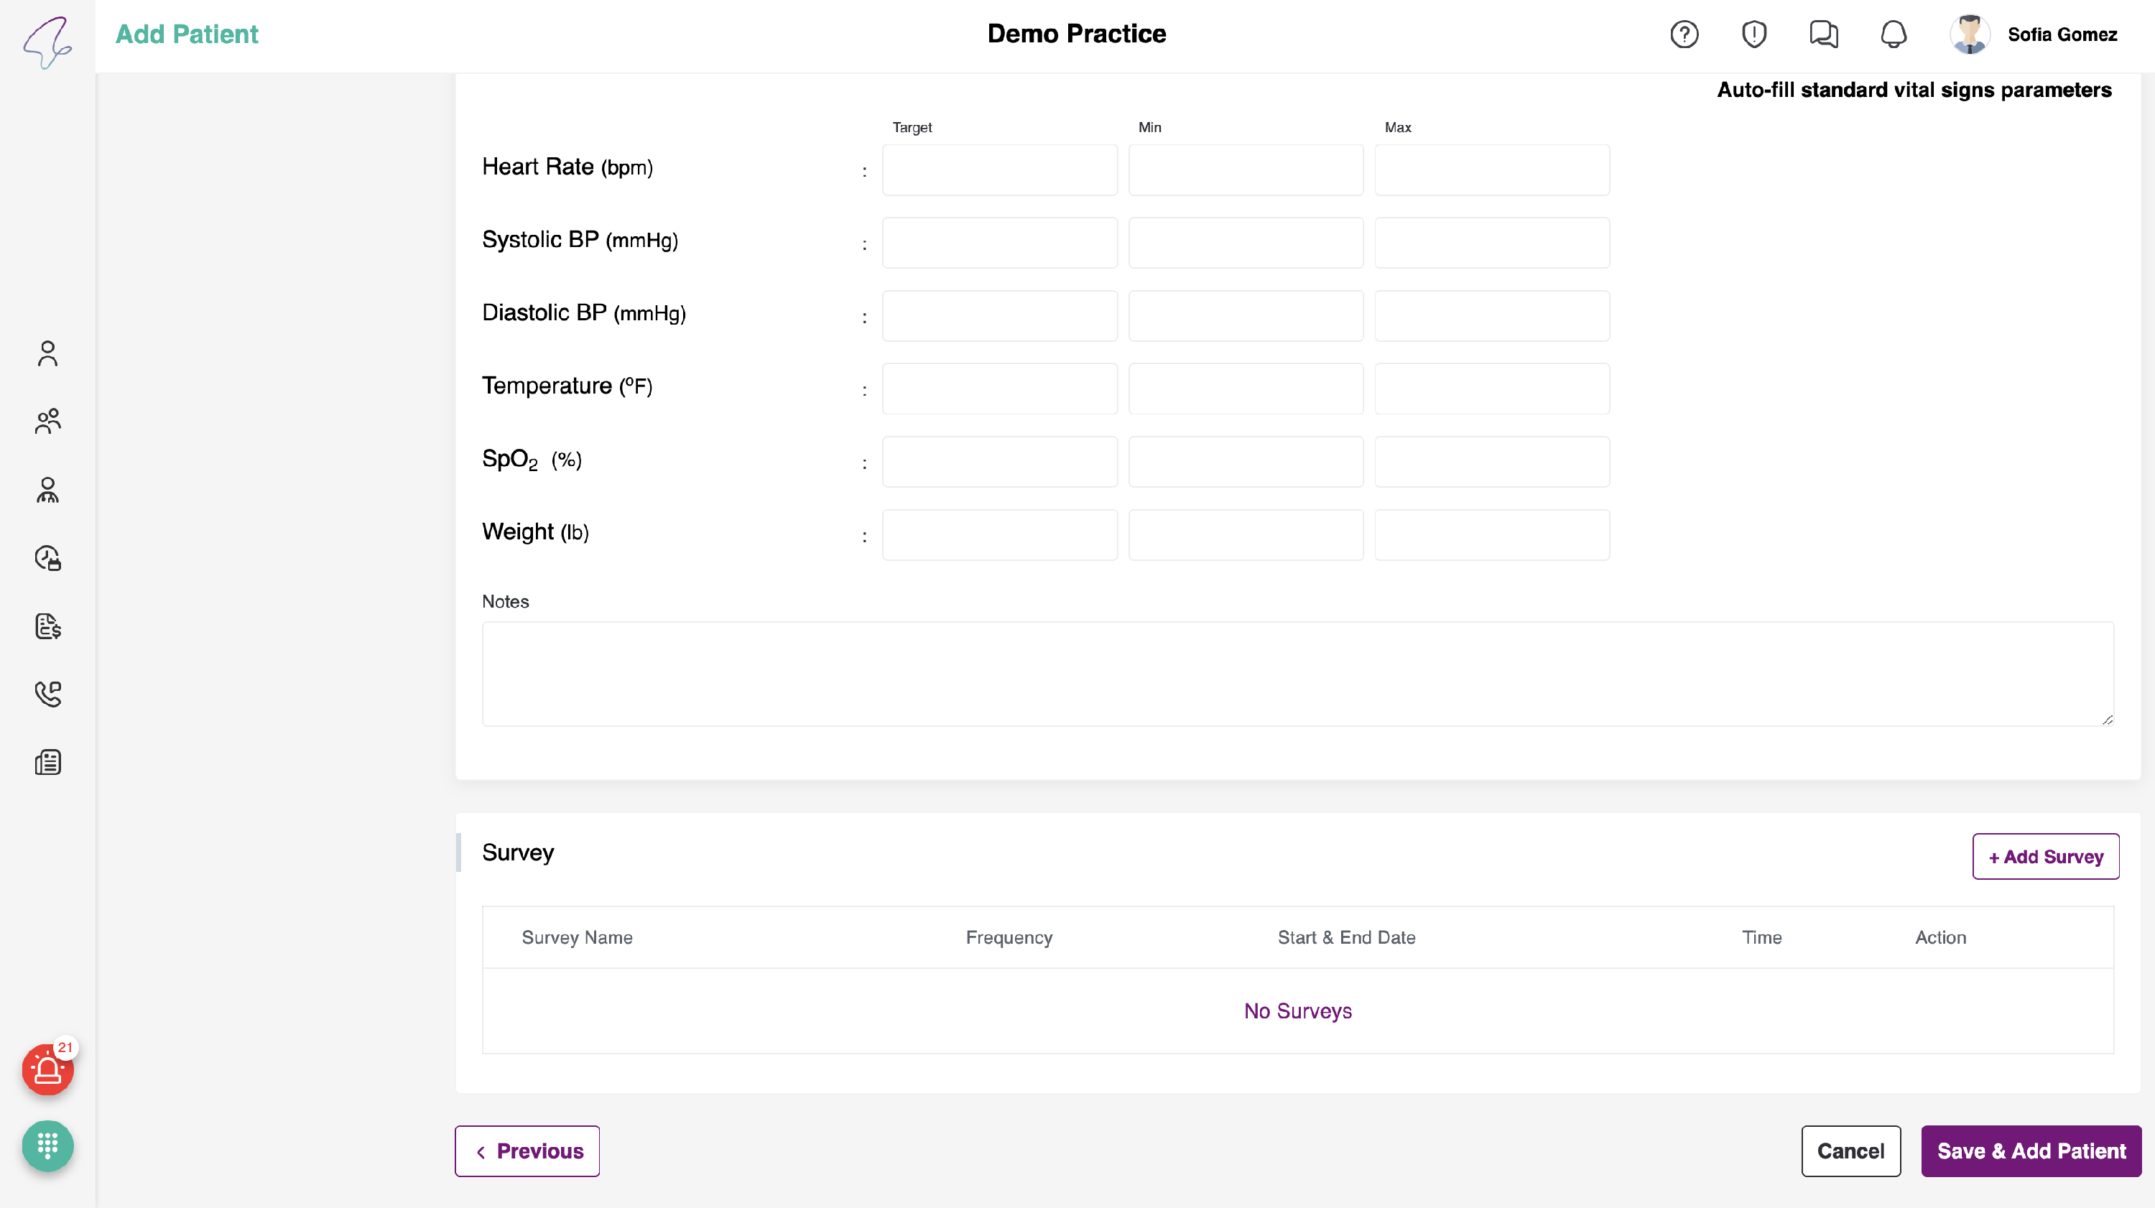2155x1208 pixels.
Task: Click the Notes text area
Action: click(1297, 674)
